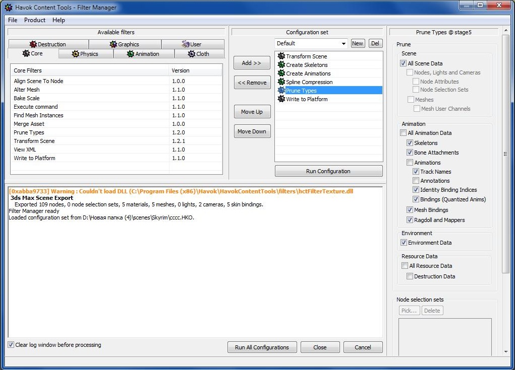The height and width of the screenshot is (370, 515).
Task: Select Bake Scale filter row
Action: point(117,98)
